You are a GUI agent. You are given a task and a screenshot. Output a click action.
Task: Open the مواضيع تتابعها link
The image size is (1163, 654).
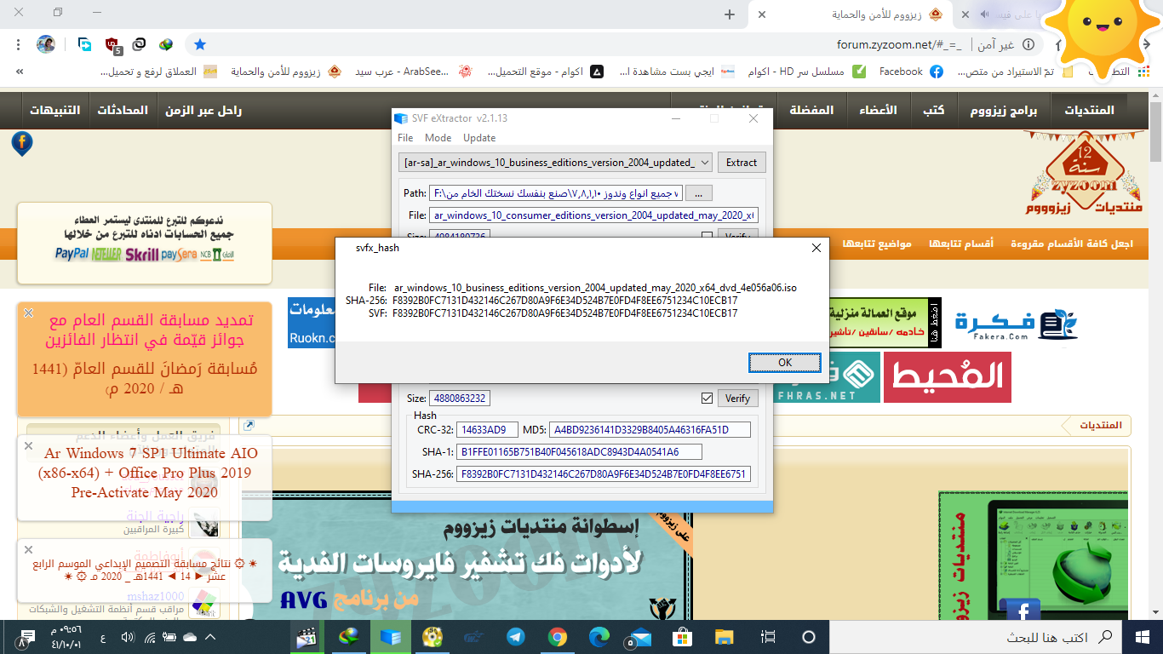pos(877,244)
